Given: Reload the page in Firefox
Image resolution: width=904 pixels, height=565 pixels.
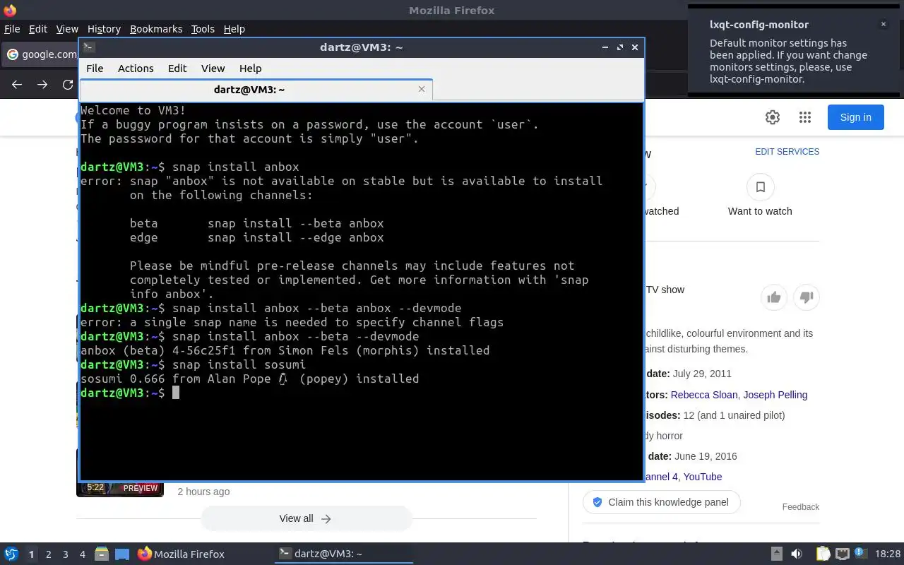Looking at the screenshot, I should click(68, 85).
